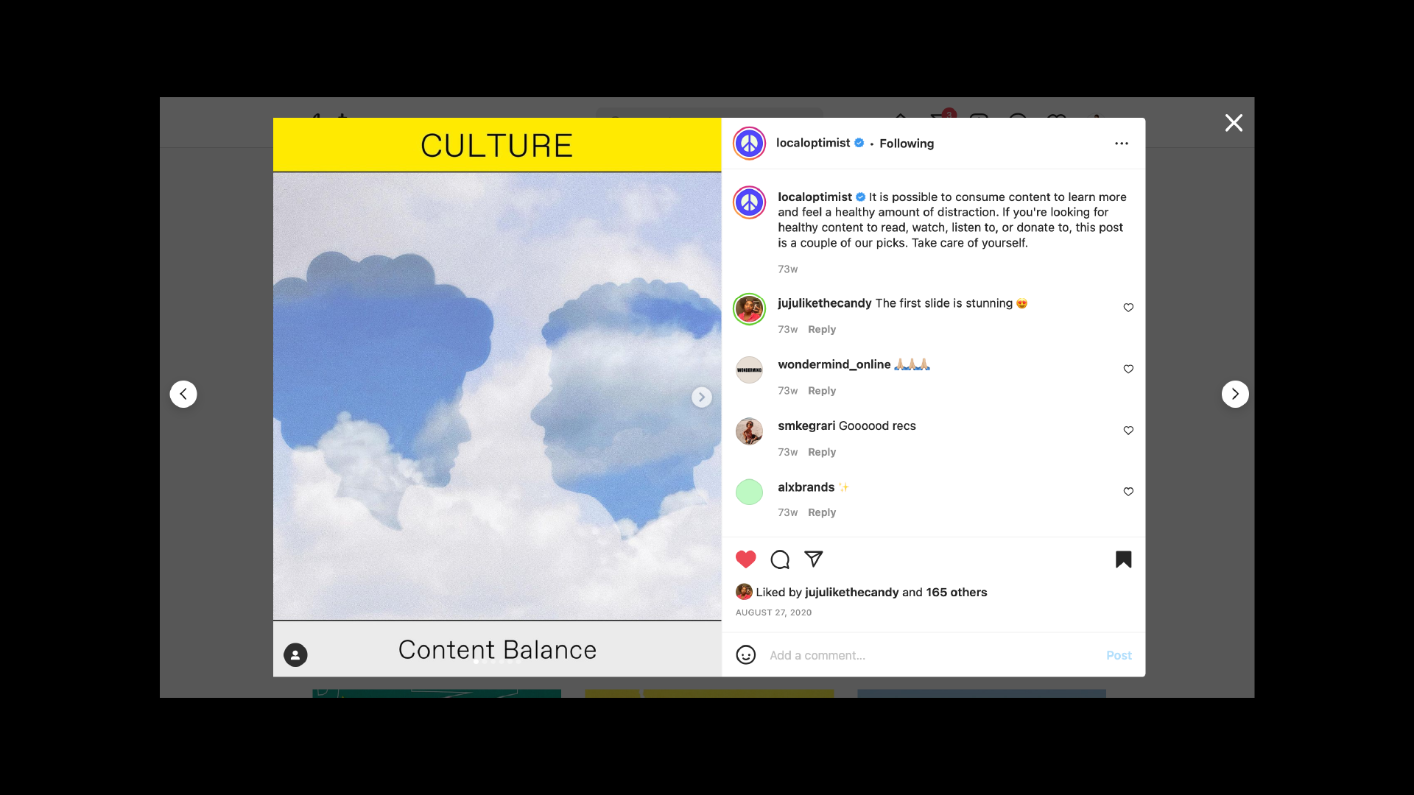
Task: Share post via paper plane icon
Action: point(813,559)
